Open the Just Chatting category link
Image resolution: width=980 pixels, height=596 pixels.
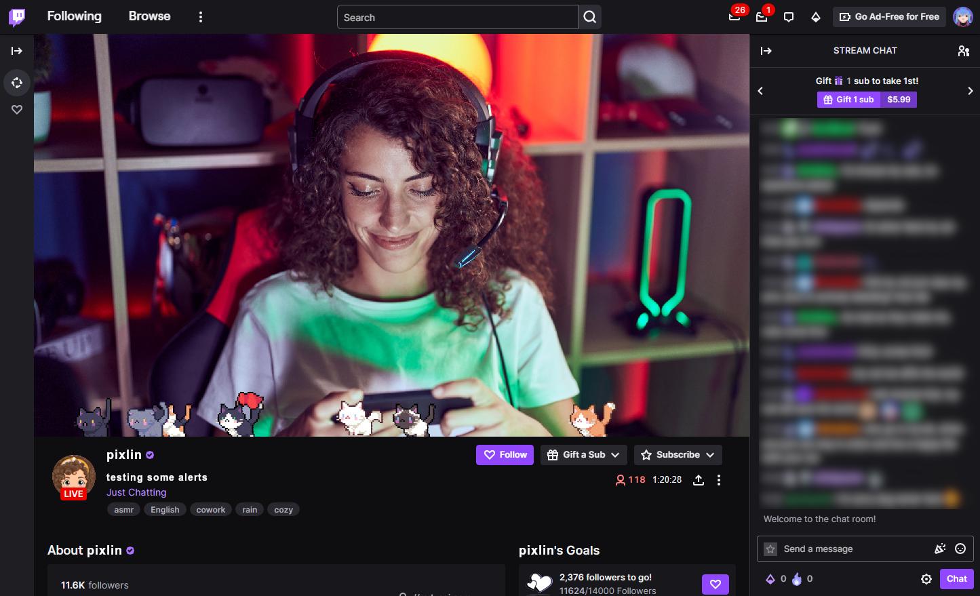tap(136, 492)
